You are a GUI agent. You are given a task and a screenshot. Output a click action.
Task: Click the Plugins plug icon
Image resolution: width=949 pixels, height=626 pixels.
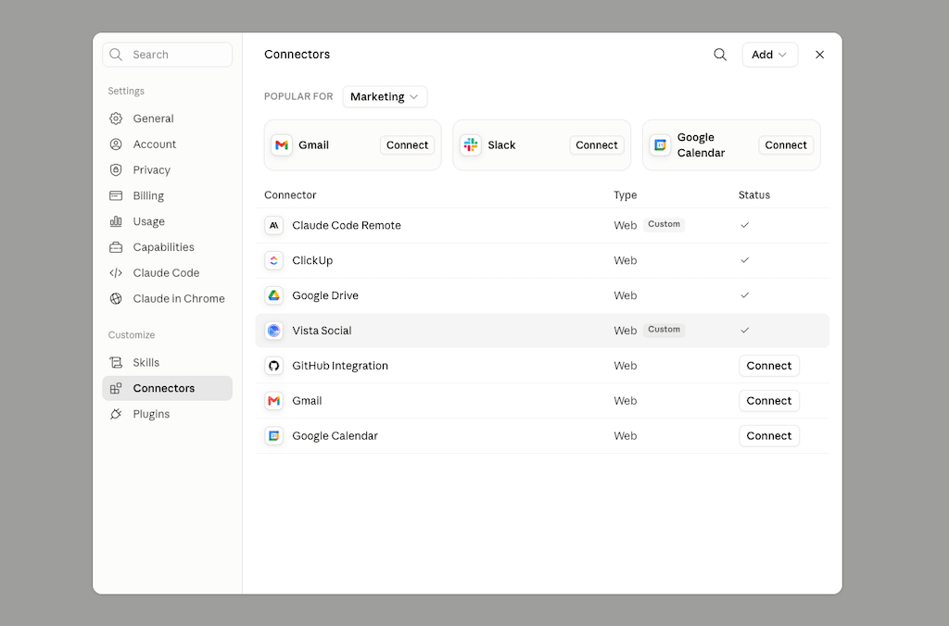(116, 414)
